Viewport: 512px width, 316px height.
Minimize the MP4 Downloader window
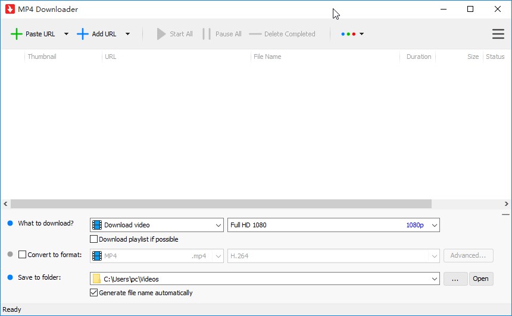pyautogui.click(x=444, y=9)
